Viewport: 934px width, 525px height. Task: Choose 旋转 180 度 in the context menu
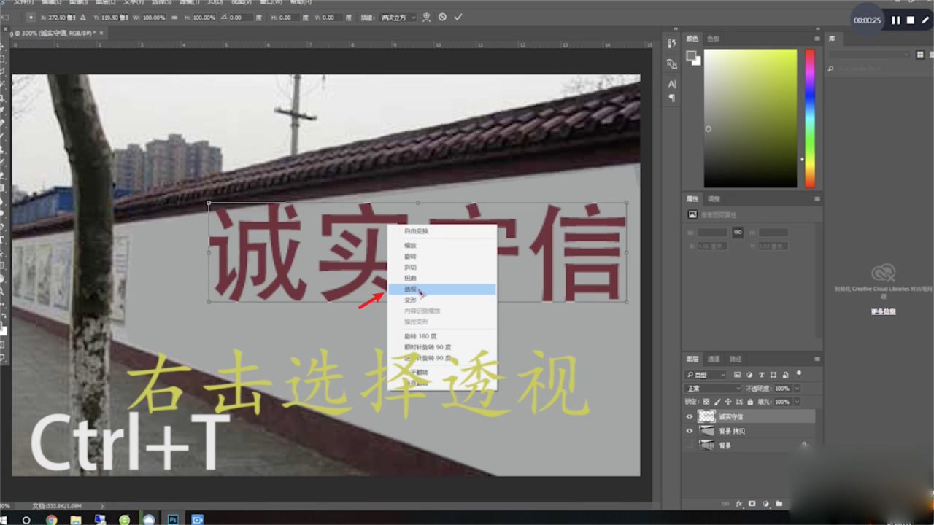(441, 336)
